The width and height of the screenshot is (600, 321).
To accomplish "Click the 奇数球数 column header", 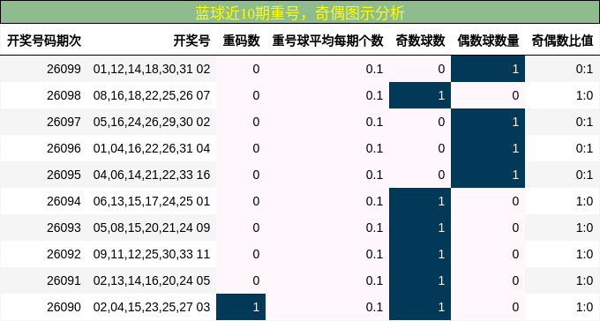I will (420, 41).
